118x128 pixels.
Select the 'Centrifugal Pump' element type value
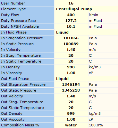point(74,9)
